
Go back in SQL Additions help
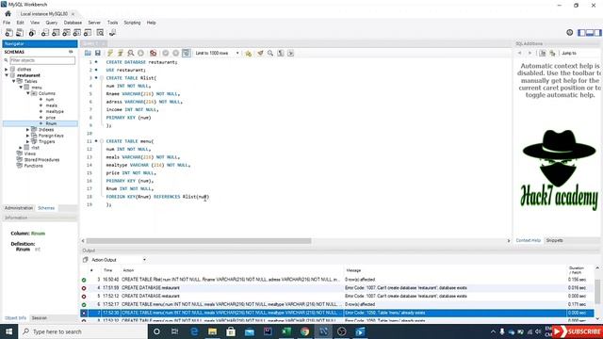click(x=519, y=53)
